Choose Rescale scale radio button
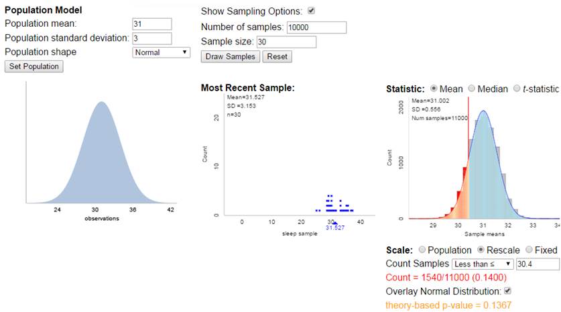The image size is (561, 312). click(481, 250)
